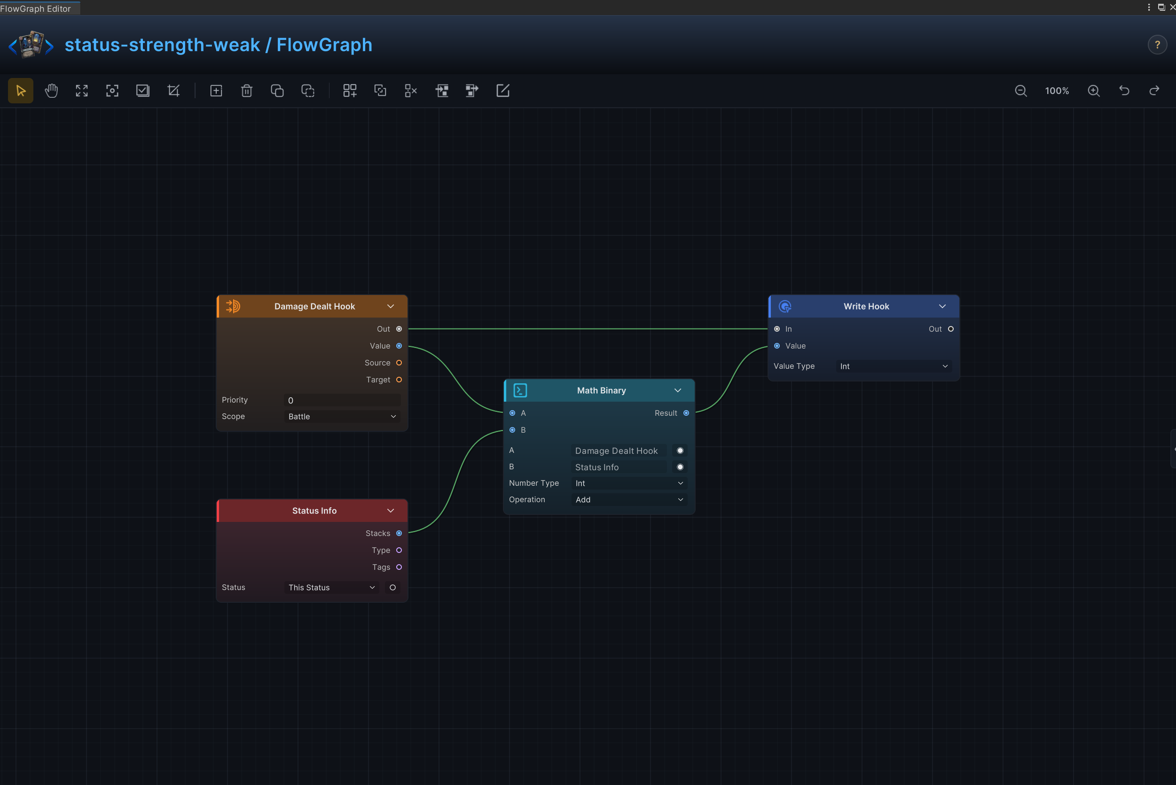Open help via the question mark button

(1158, 45)
